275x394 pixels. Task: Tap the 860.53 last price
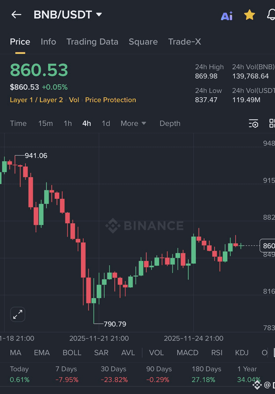39,70
